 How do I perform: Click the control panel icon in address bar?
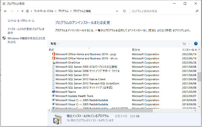pos(27,11)
